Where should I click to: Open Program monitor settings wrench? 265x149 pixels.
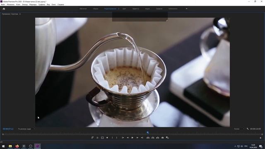tap(248, 129)
